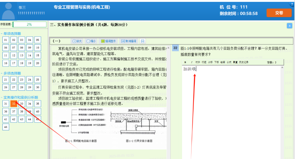Apply bold with the B button

185,62
